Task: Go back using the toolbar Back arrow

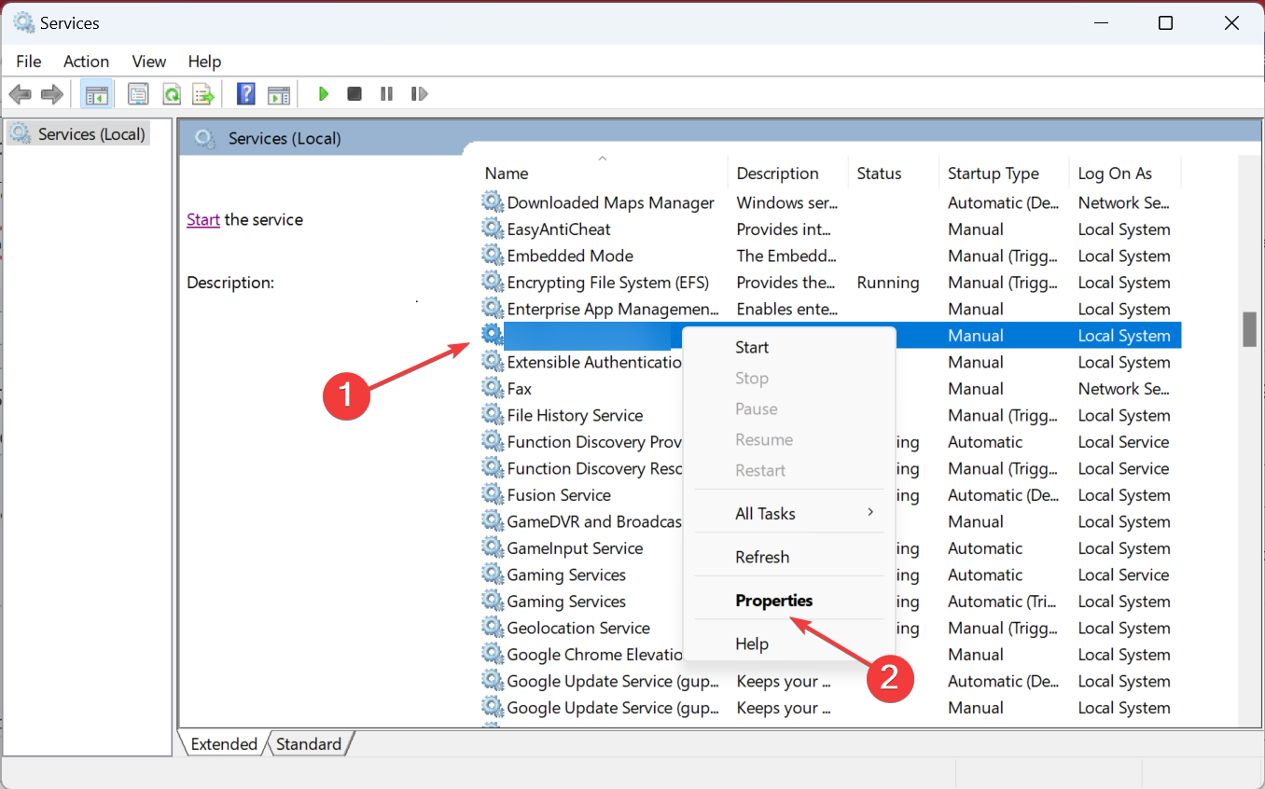Action: click(x=20, y=94)
